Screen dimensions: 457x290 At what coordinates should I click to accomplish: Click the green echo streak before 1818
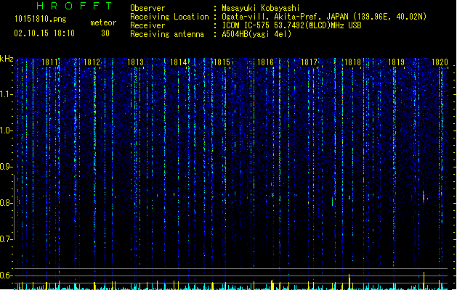point(332,202)
